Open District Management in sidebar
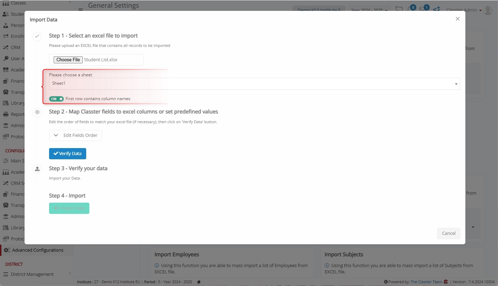The height and width of the screenshot is (286, 498). tap(32, 274)
